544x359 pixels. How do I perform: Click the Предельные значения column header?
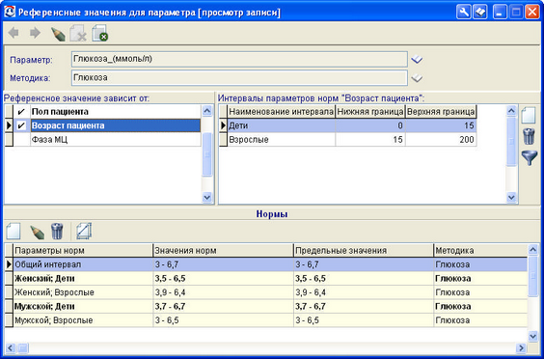[x=364, y=250]
